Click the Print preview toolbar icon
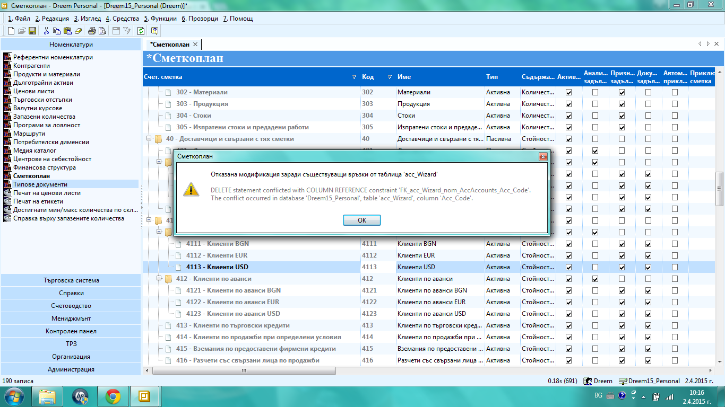725x407 pixels. 102,31
